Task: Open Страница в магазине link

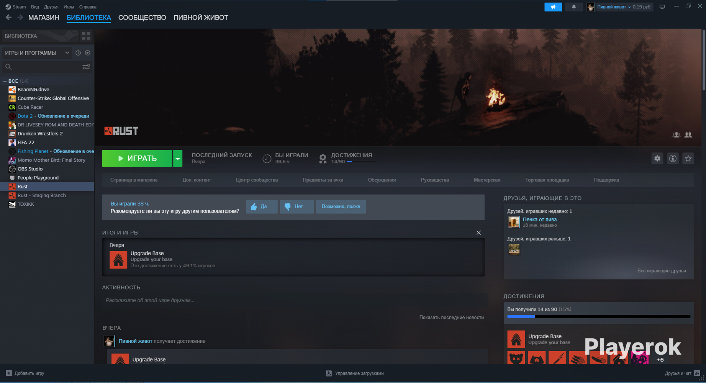Action: (134, 180)
